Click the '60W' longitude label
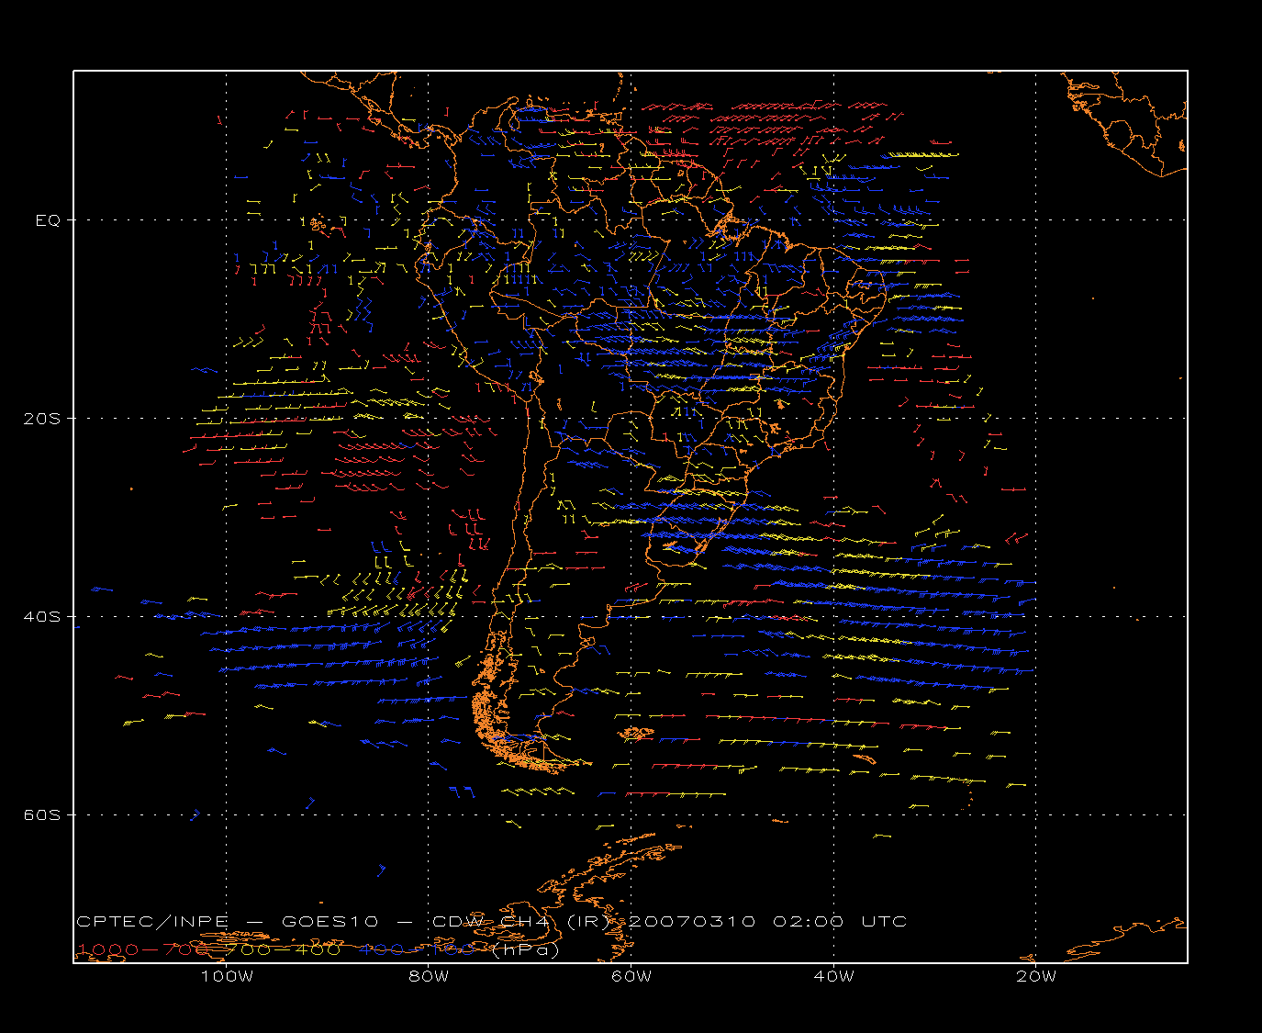This screenshot has height=1033, width=1262. pyautogui.click(x=631, y=976)
